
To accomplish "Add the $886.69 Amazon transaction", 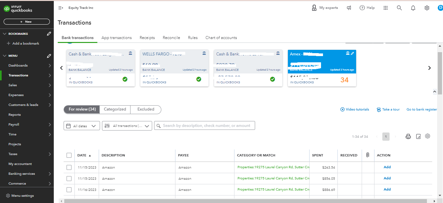I will coord(387,190).
